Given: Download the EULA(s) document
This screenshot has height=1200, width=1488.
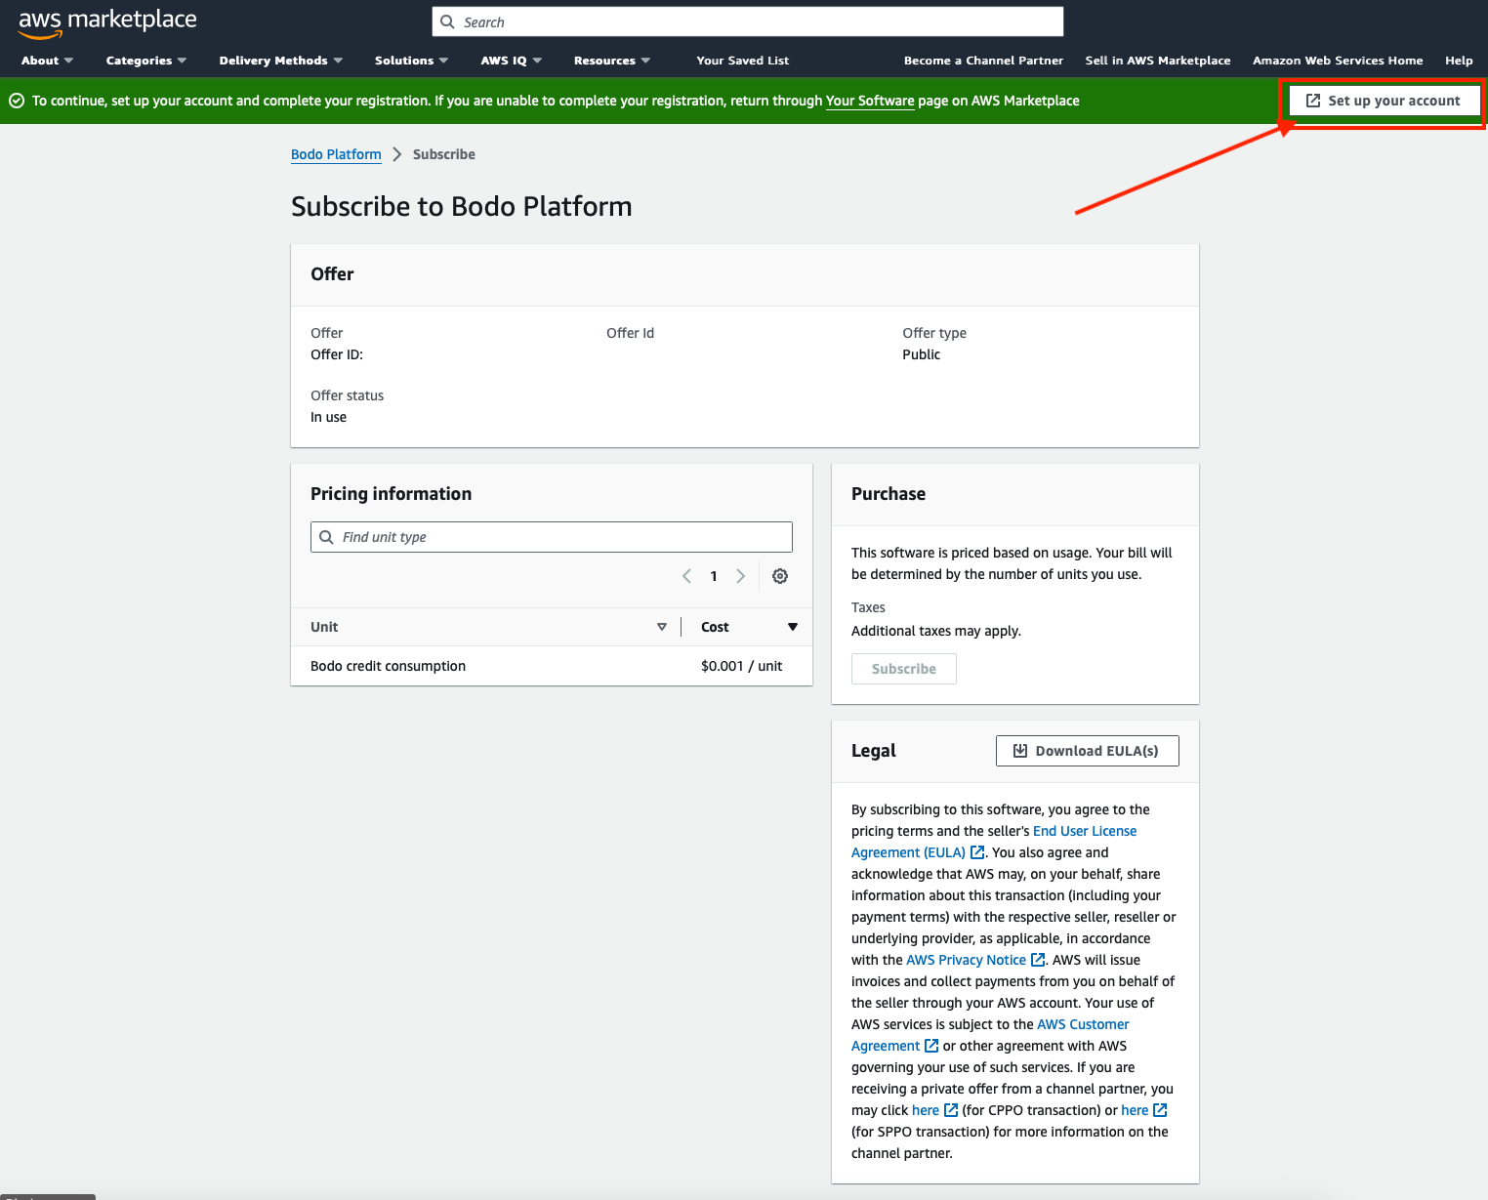Looking at the screenshot, I should point(1087,751).
